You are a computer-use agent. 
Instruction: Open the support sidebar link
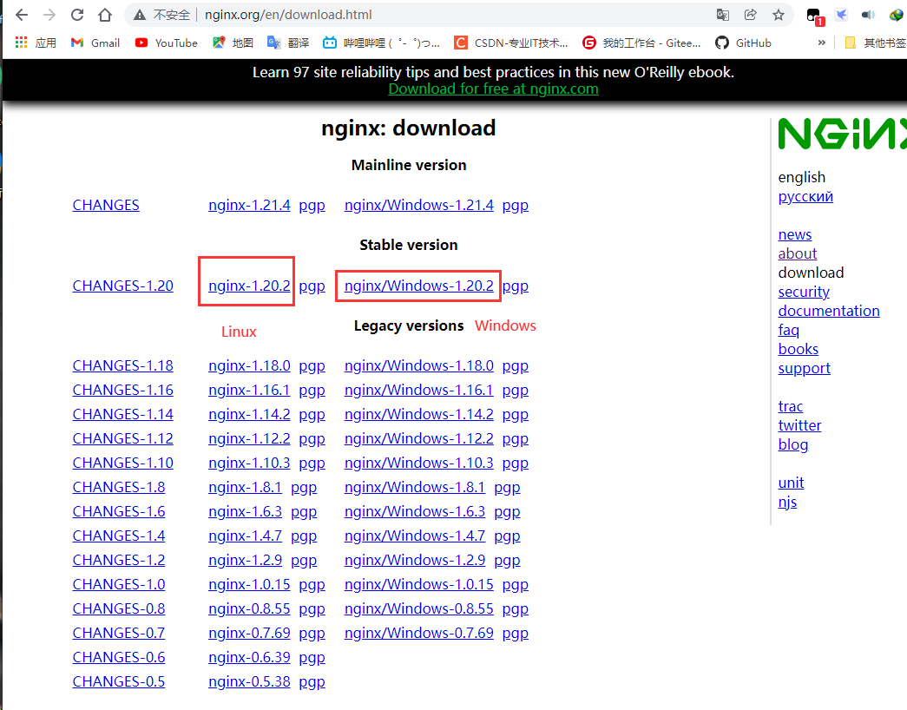pyautogui.click(x=804, y=369)
